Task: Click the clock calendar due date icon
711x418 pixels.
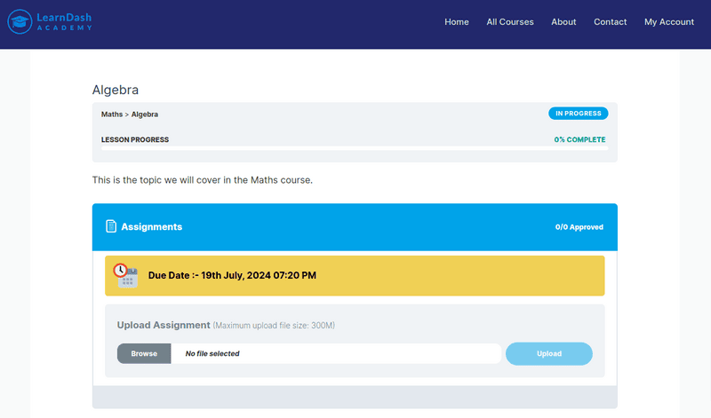Action: (125, 275)
